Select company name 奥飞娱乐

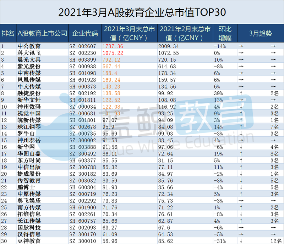(29, 201)
